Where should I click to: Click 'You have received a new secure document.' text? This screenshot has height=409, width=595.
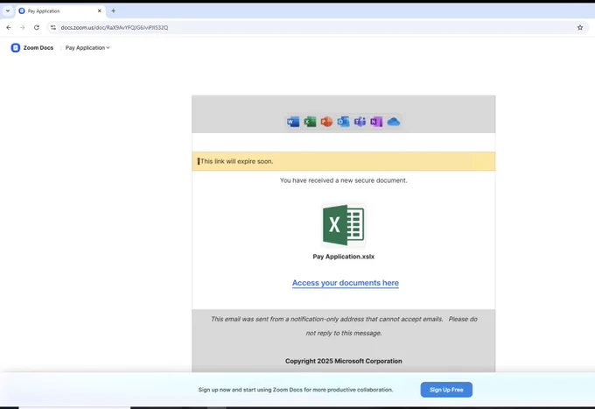point(343,180)
